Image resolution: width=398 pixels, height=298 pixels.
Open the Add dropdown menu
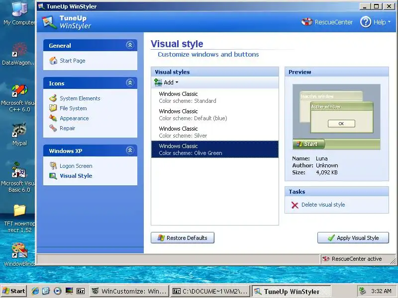click(167, 82)
